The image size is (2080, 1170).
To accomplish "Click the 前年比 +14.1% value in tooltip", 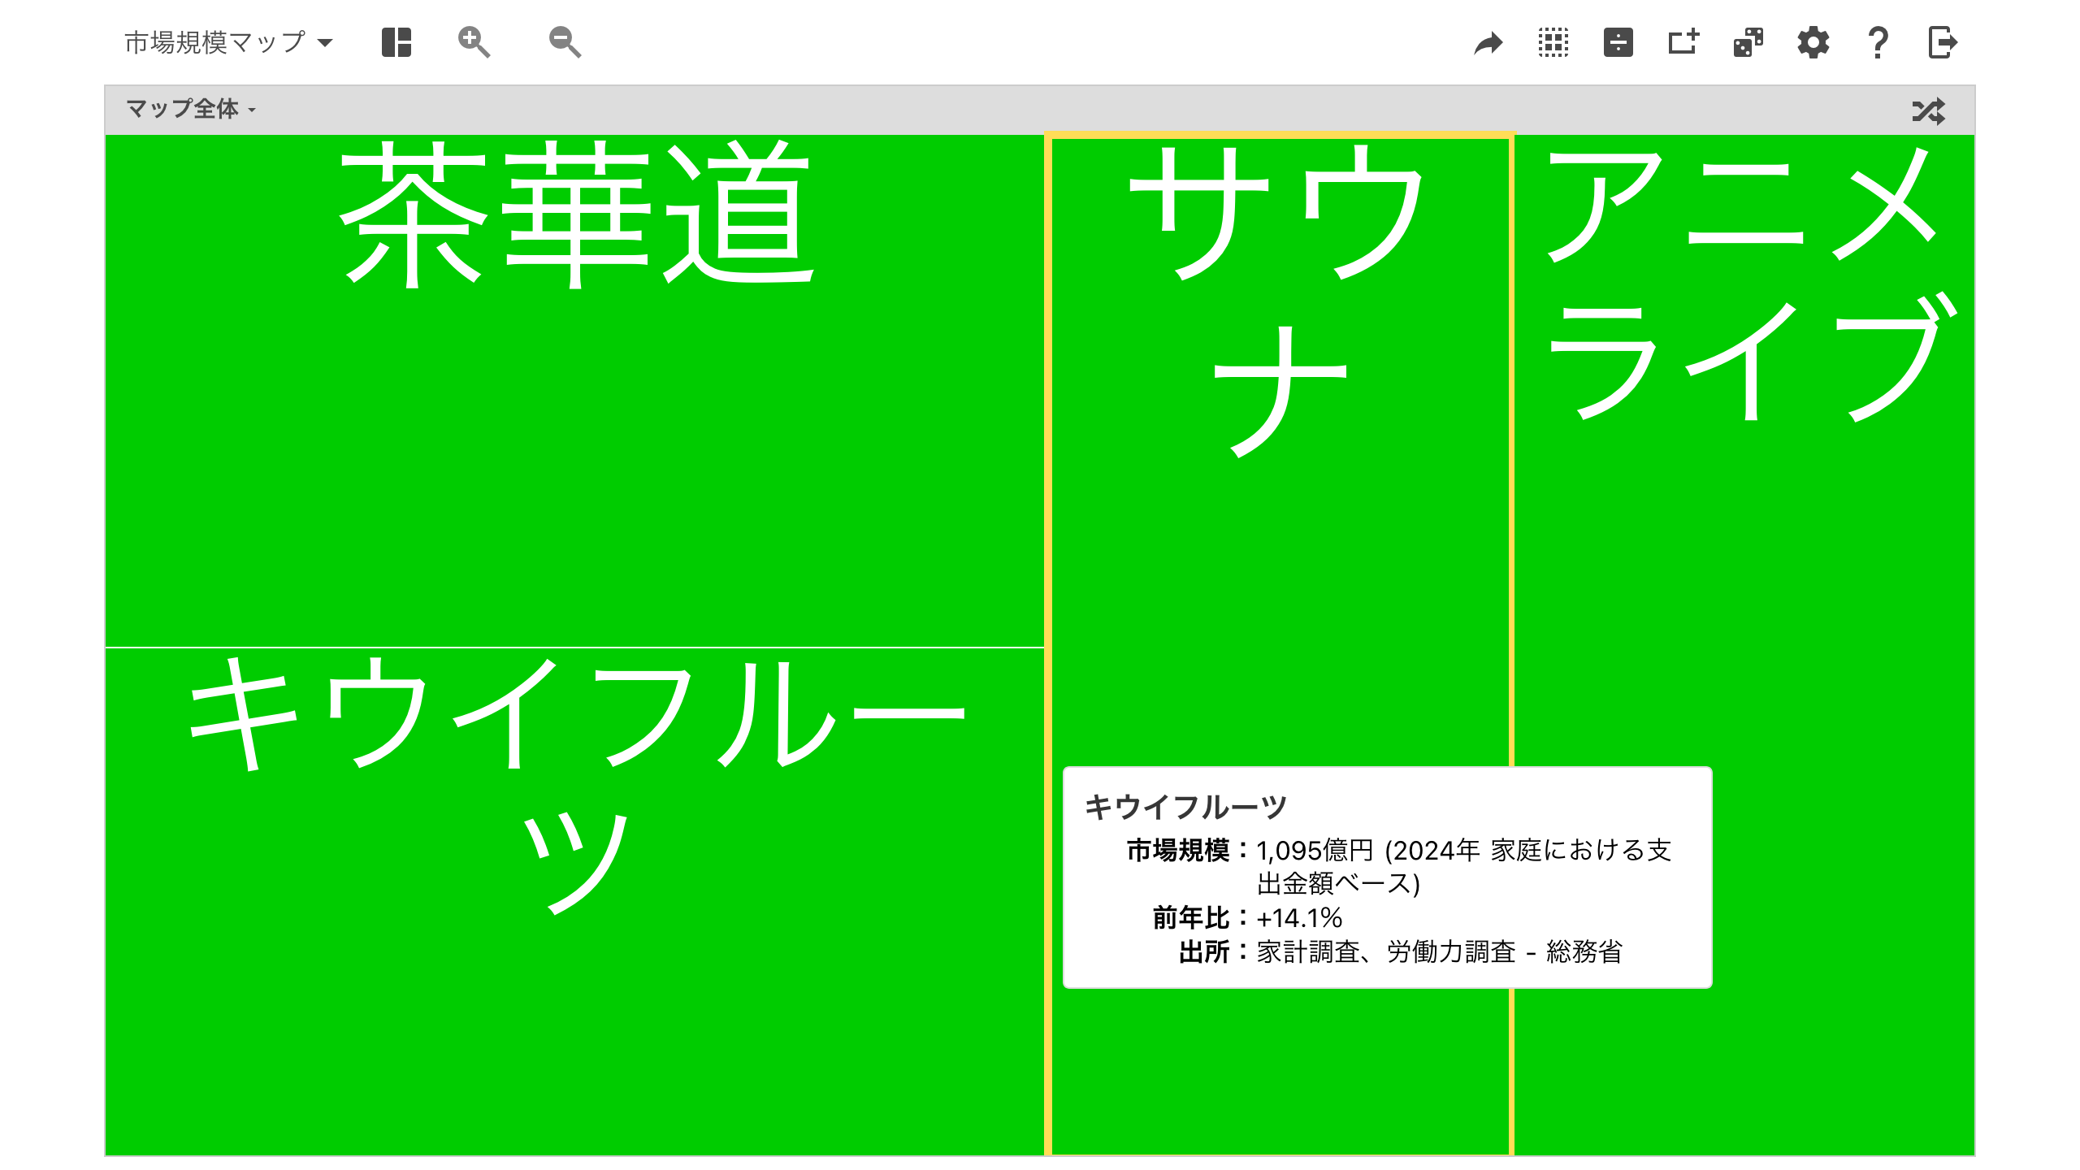I will pyautogui.click(x=1299, y=918).
